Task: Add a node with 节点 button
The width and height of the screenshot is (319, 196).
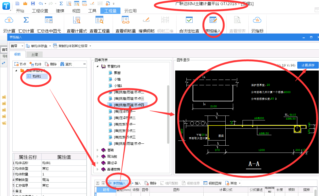Action: coord(20,64)
